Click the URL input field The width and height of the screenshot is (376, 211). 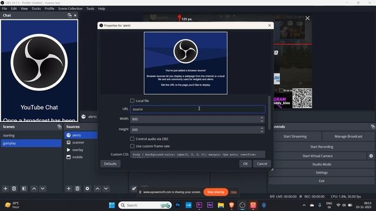197,109
